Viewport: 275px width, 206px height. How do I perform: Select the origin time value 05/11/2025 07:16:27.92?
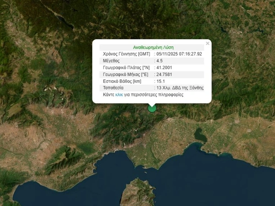click(x=179, y=54)
